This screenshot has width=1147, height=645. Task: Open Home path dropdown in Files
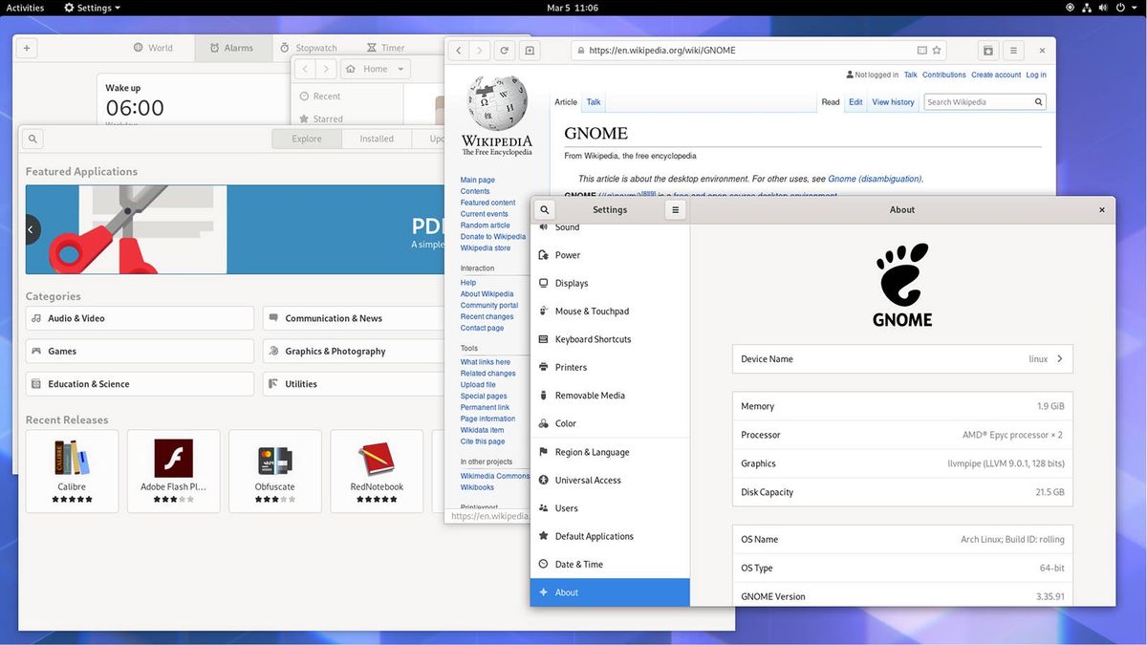(x=376, y=69)
